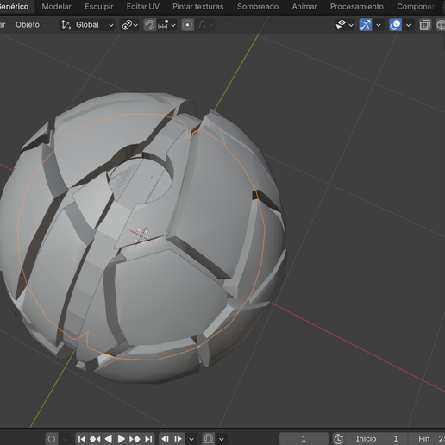This screenshot has height=445, width=445.
Task: Open the object visibility and selectability dropdown
Action: point(344,25)
